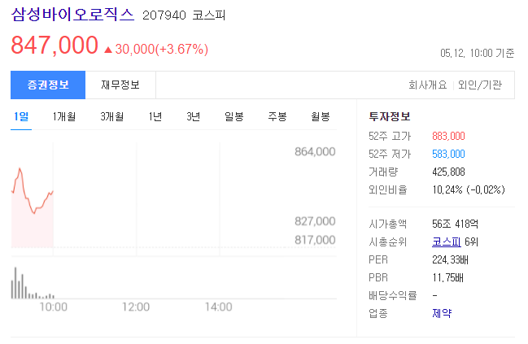
Task: Select the 3년 chart period tab
Action: (x=194, y=117)
